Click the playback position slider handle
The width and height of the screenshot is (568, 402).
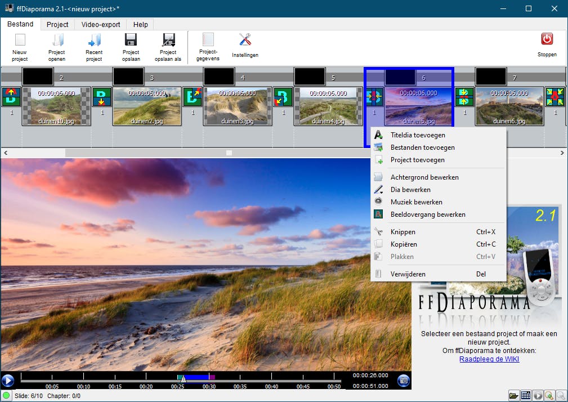(182, 379)
